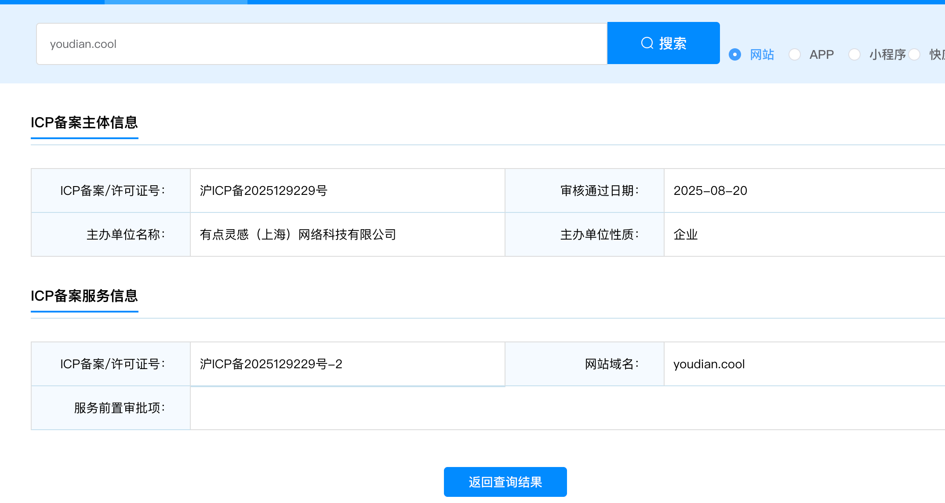Click the 返回查询结果 button
The image size is (945, 503).
505,482
